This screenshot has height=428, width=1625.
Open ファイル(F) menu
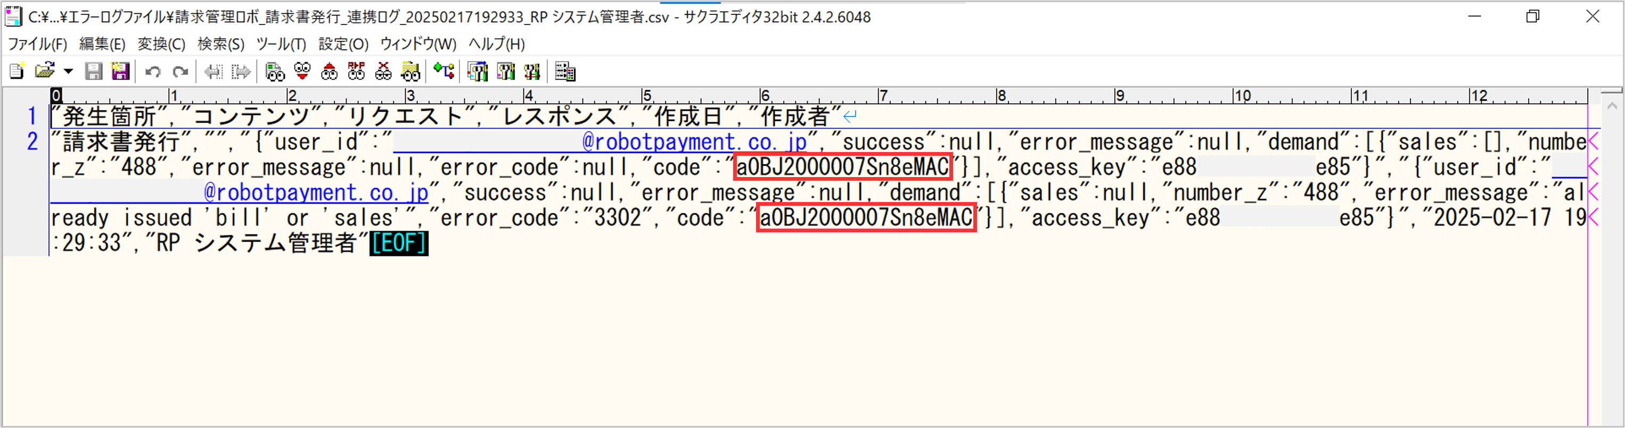37,44
